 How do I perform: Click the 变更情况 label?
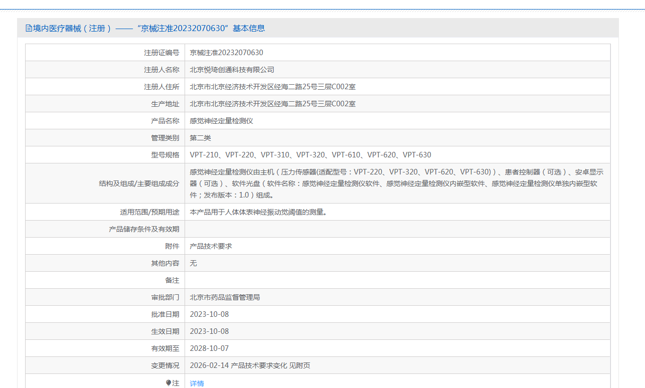(x=165, y=365)
